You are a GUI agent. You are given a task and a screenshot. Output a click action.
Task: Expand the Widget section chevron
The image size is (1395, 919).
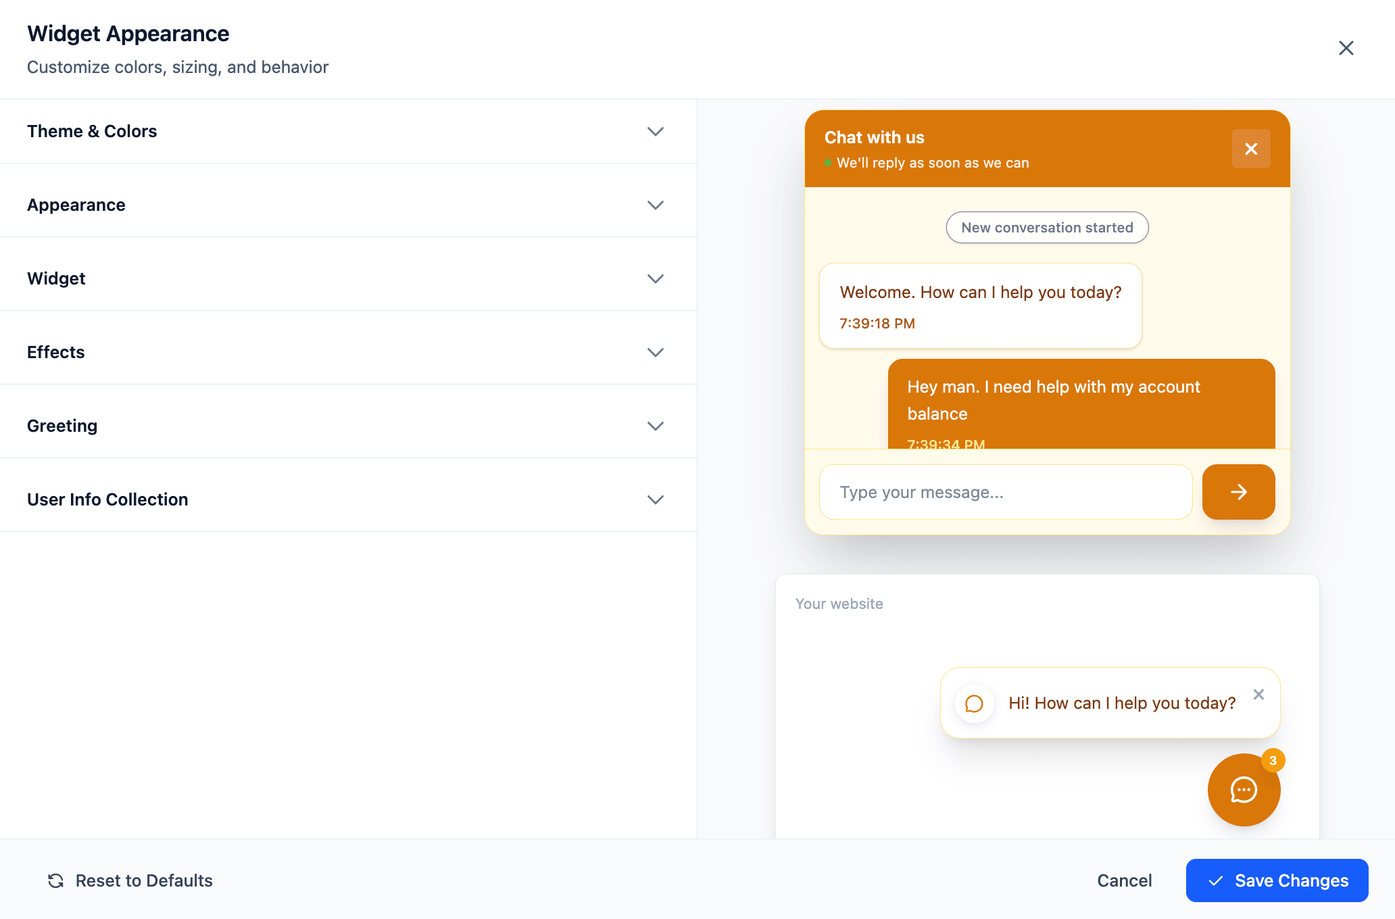(x=655, y=278)
